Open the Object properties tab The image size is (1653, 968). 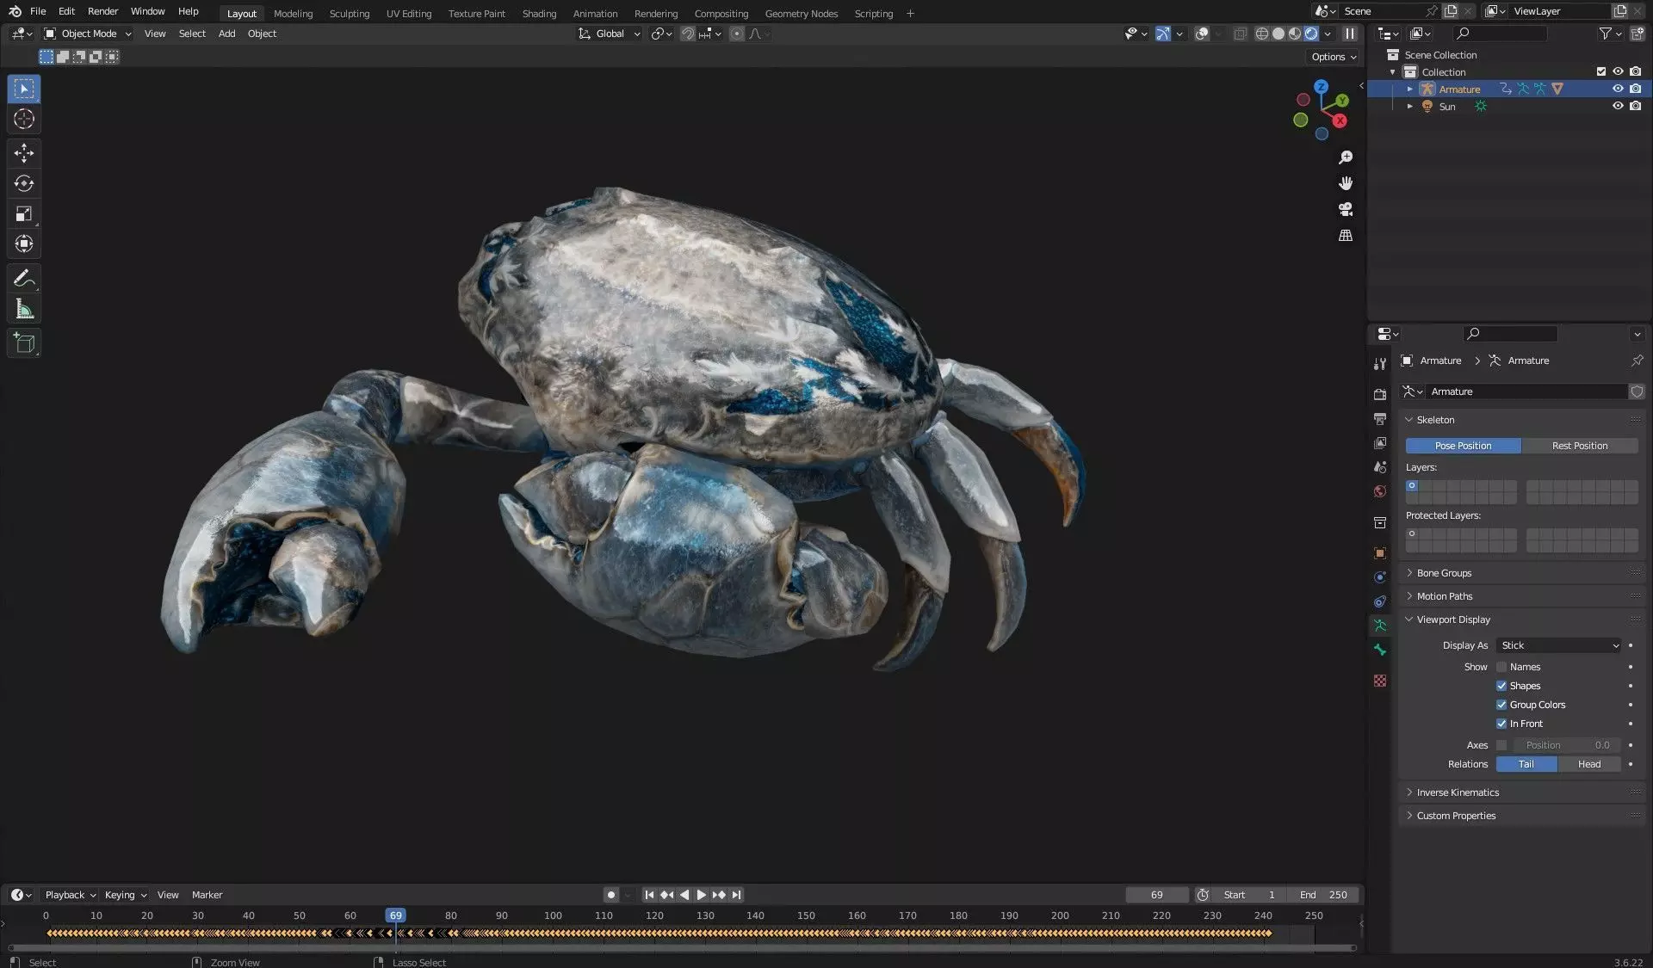pos(1380,553)
